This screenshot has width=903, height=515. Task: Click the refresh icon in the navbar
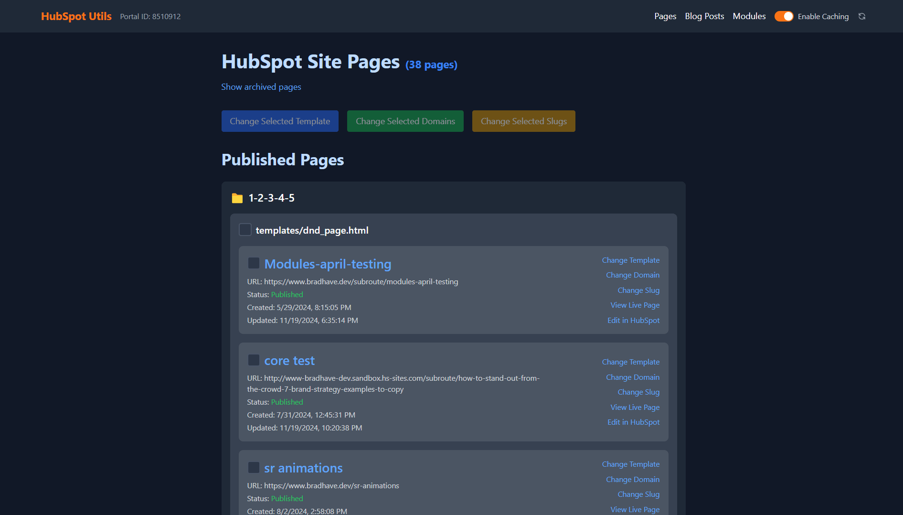[x=862, y=16]
